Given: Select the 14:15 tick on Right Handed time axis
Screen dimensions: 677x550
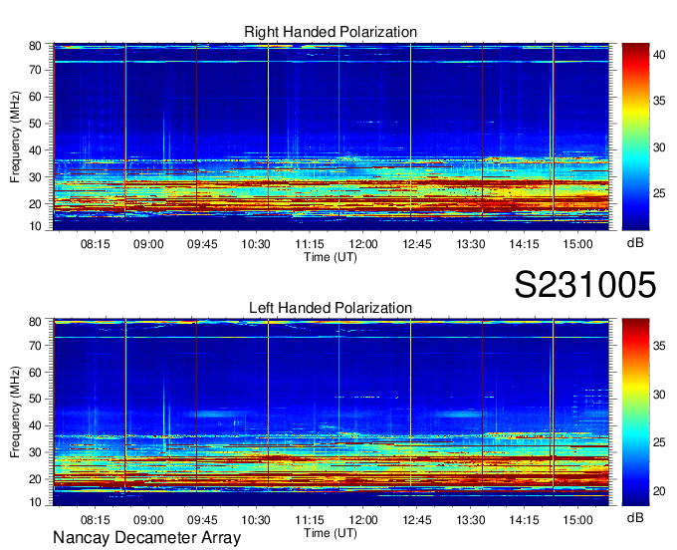Looking at the screenshot, I should [x=524, y=244].
